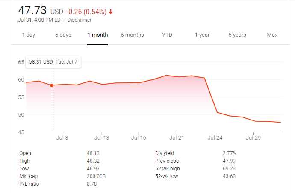Select the 1 day range tab
Viewport: 295px width, 193px height.
tap(29, 35)
